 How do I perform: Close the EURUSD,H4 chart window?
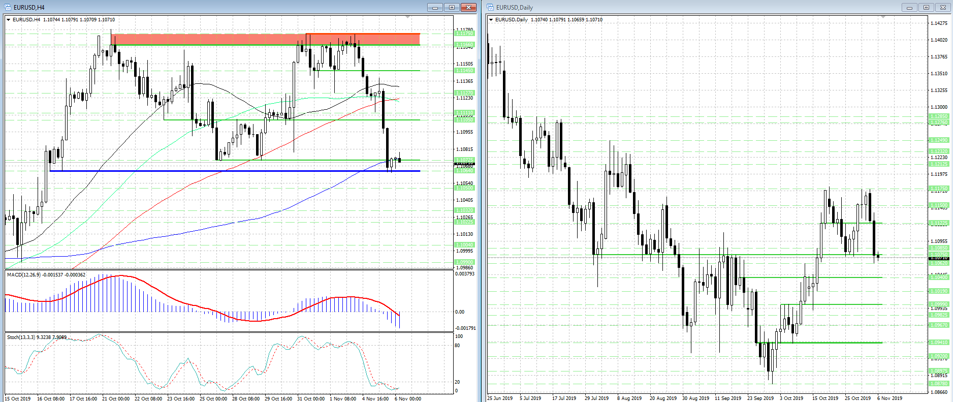pos(468,7)
